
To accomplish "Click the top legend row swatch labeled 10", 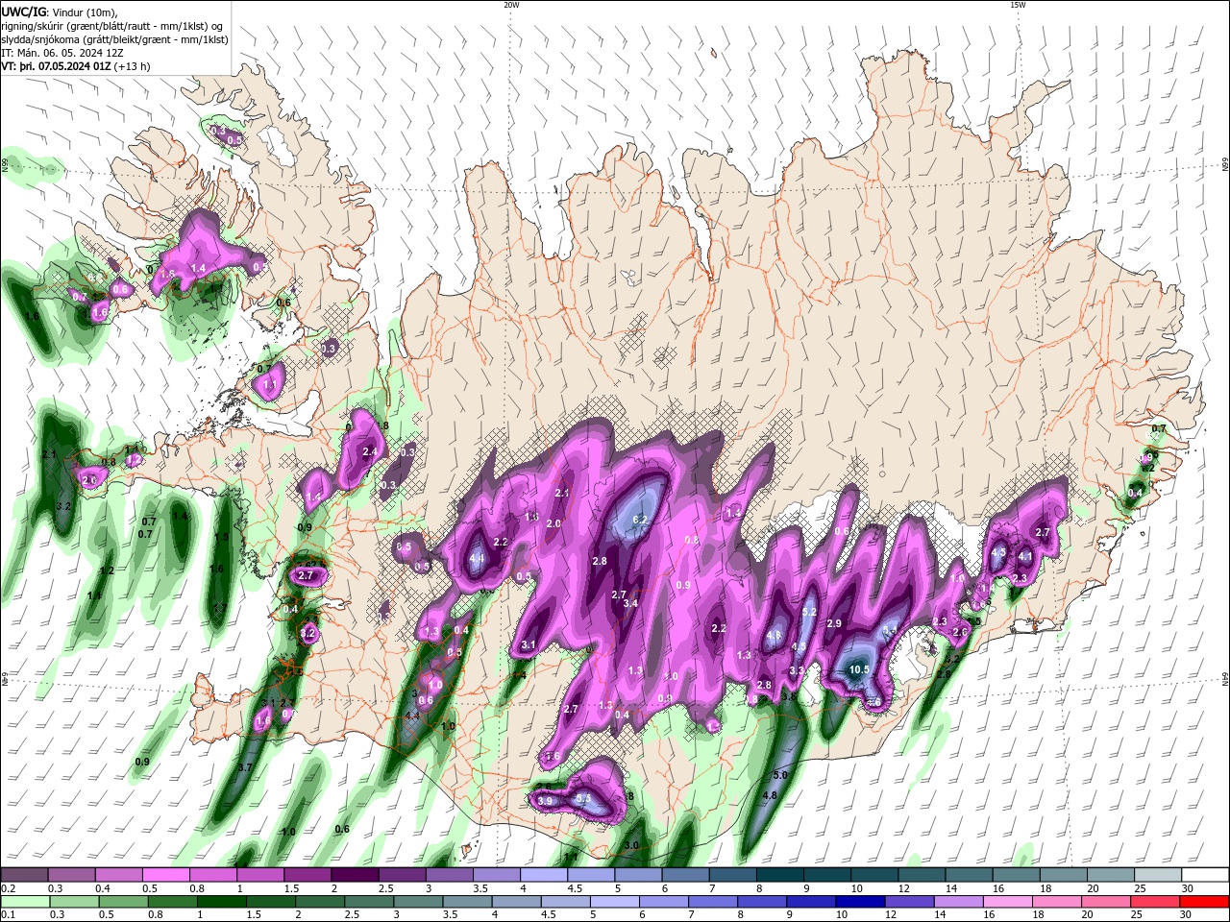I will click(x=874, y=875).
